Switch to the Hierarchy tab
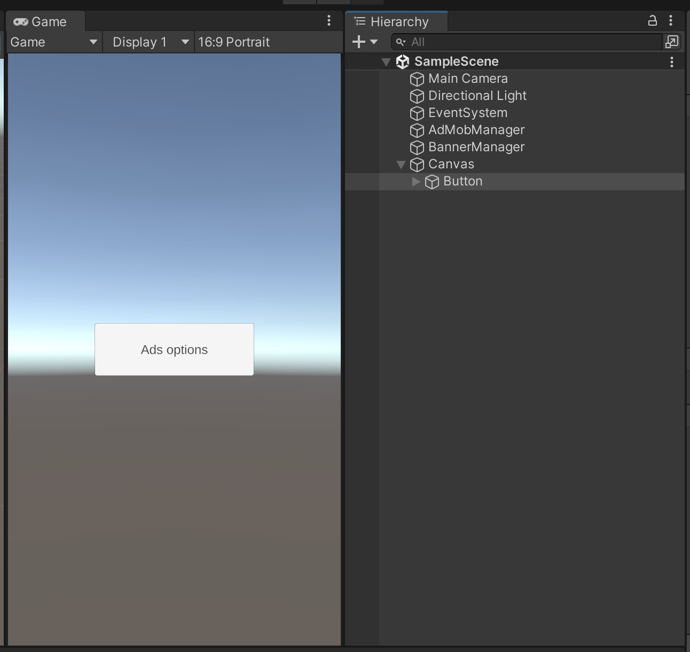Viewport: 690px width, 652px height. tap(397, 21)
